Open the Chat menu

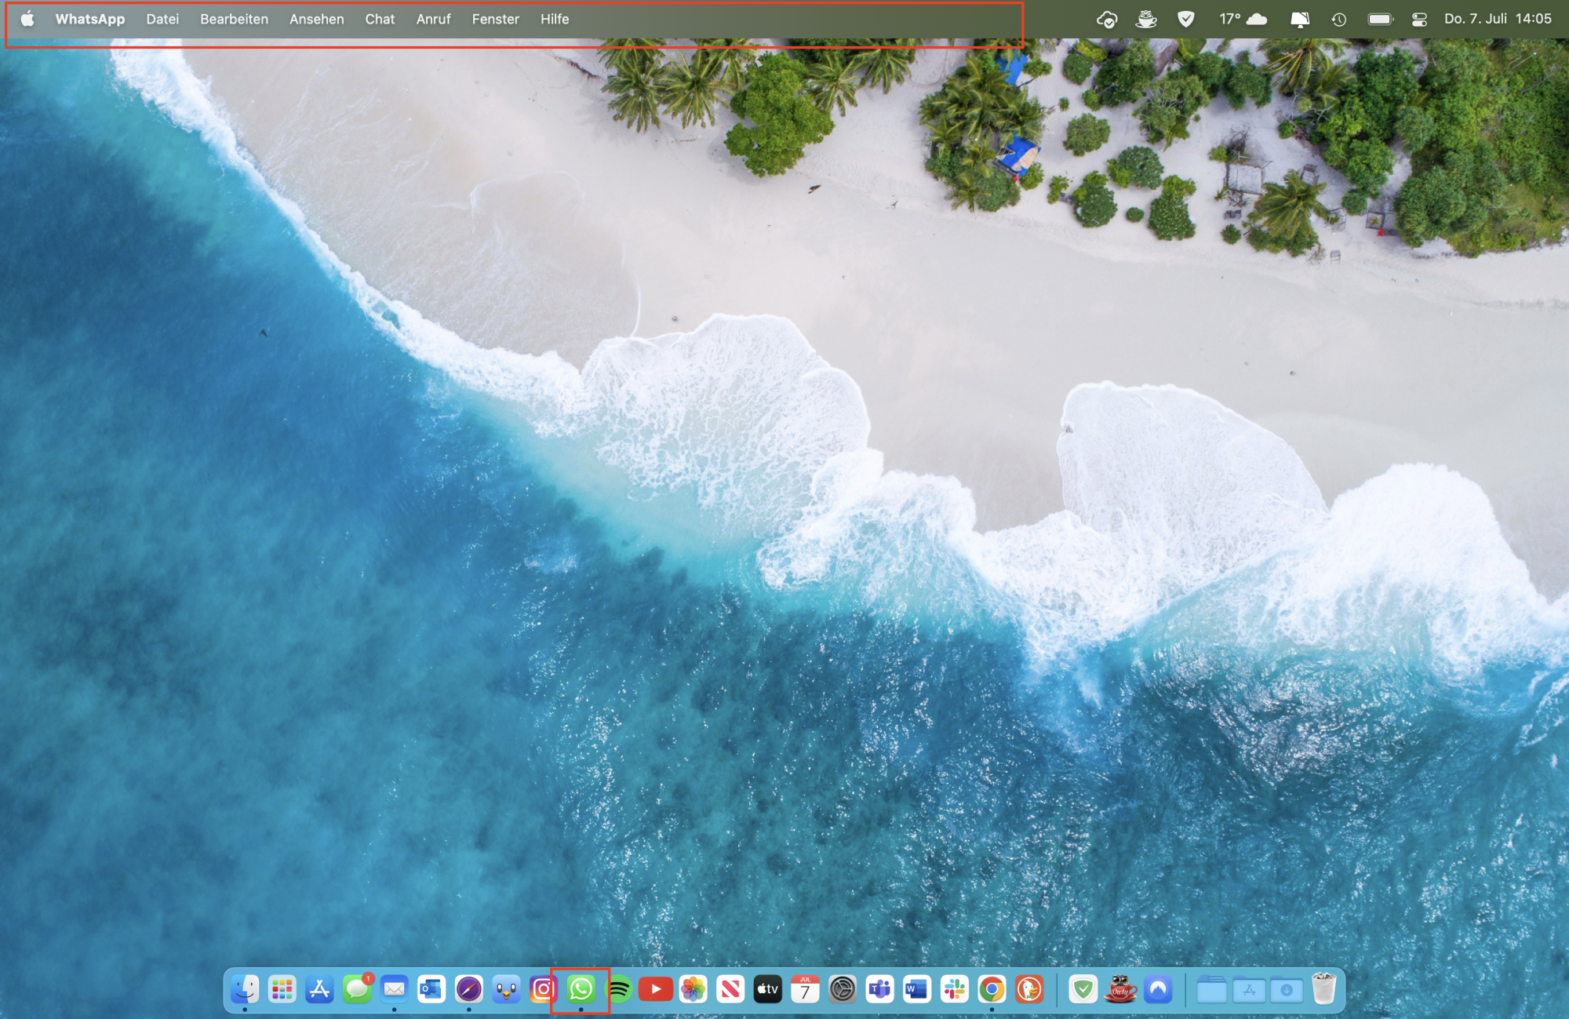click(x=380, y=19)
